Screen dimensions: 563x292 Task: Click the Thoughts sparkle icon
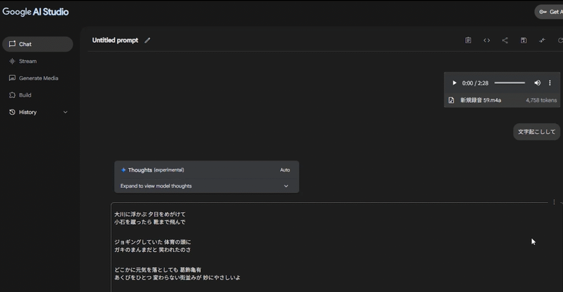point(123,170)
